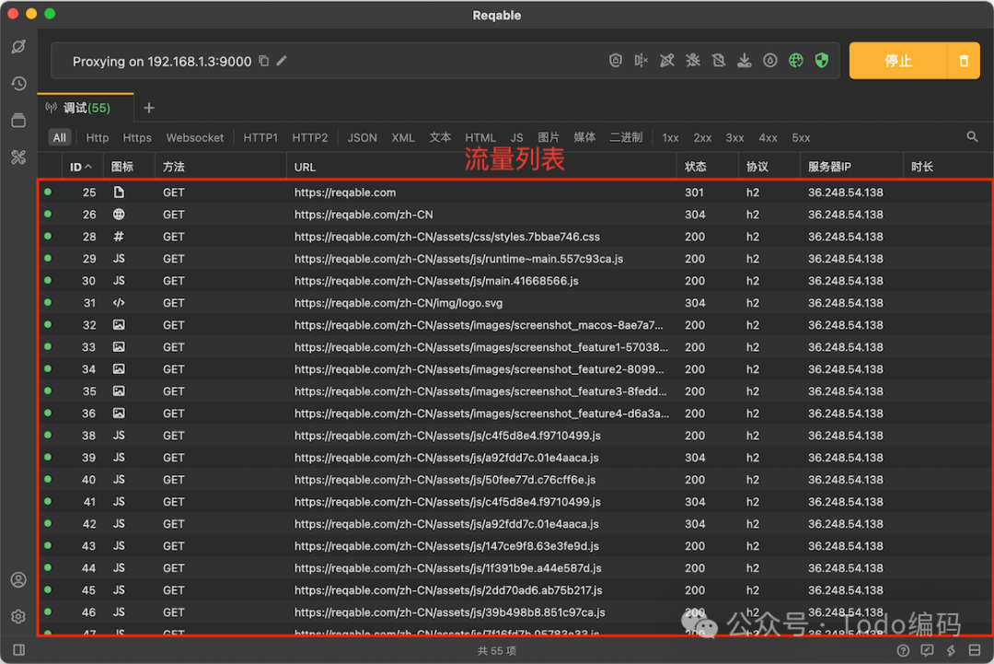Open the history clock icon in sidebar
994x664 pixels.
(x=19, y=83)
